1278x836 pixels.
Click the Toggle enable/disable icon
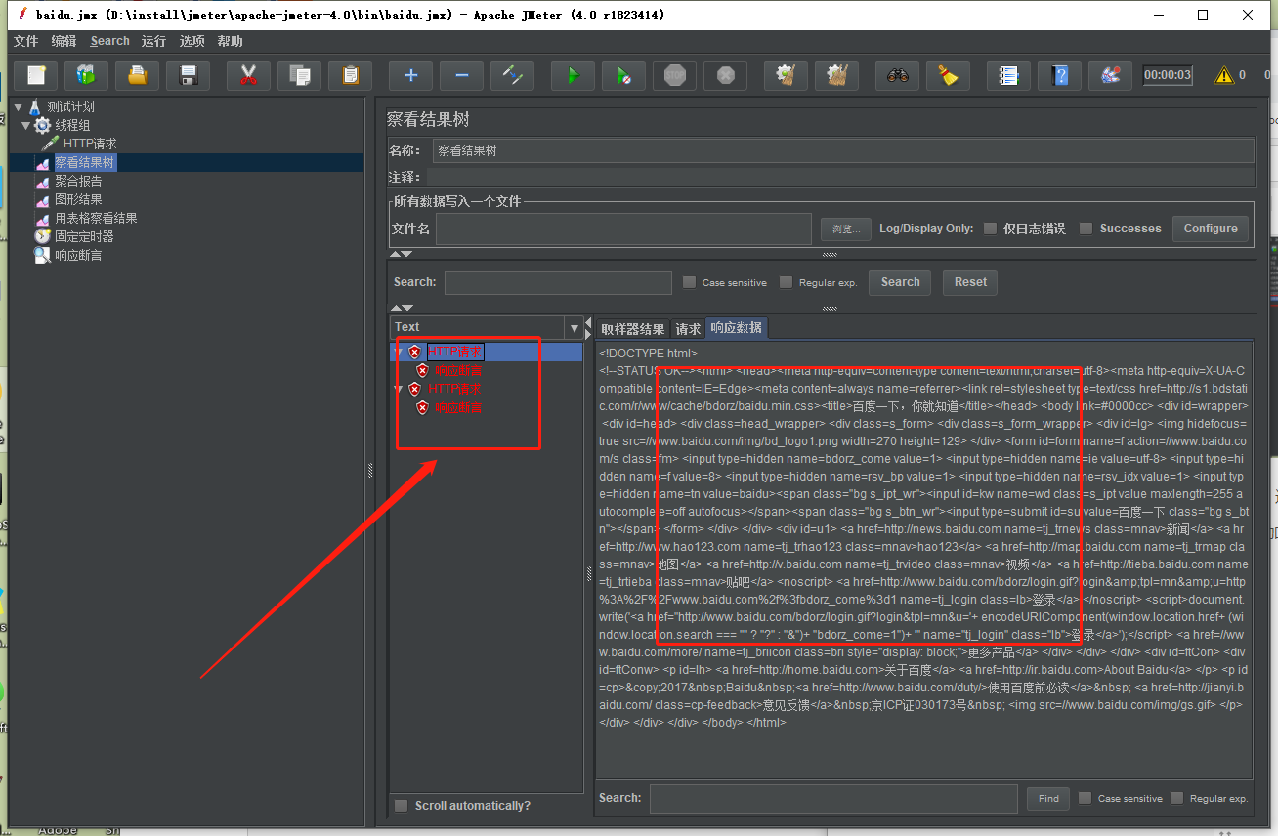click(x=512, y=75)
